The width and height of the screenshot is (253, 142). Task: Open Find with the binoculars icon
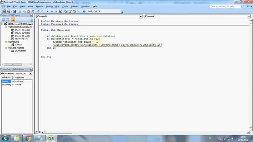tap(33, 11)
